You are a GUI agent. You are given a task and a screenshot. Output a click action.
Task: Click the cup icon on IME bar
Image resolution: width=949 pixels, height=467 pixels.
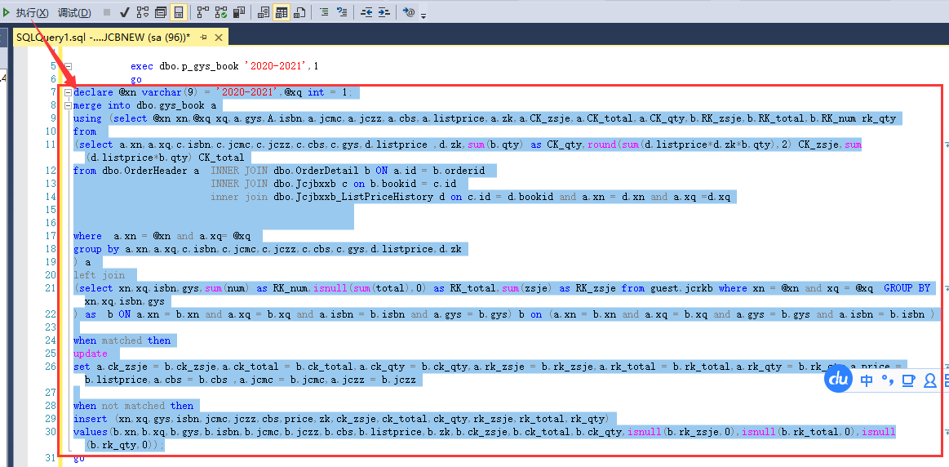click(x=908, y=380)
